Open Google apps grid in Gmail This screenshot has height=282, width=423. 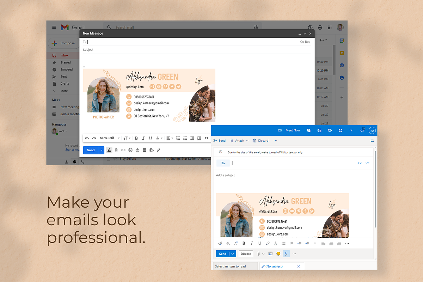tap(330, 27)
